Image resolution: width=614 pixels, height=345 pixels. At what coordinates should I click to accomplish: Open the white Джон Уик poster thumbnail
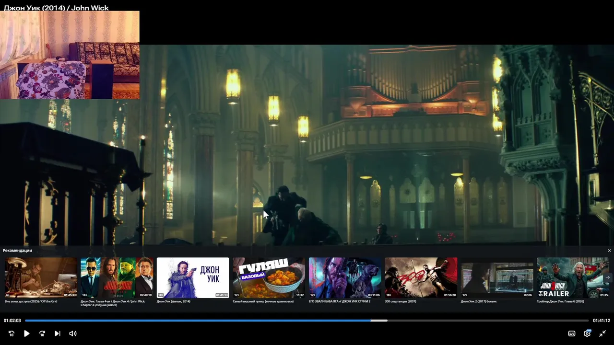[x=193, y=278]
